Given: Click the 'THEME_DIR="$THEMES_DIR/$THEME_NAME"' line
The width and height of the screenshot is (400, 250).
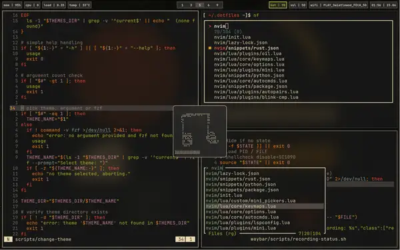Looking at the screenshot, I should pos(70,201).
